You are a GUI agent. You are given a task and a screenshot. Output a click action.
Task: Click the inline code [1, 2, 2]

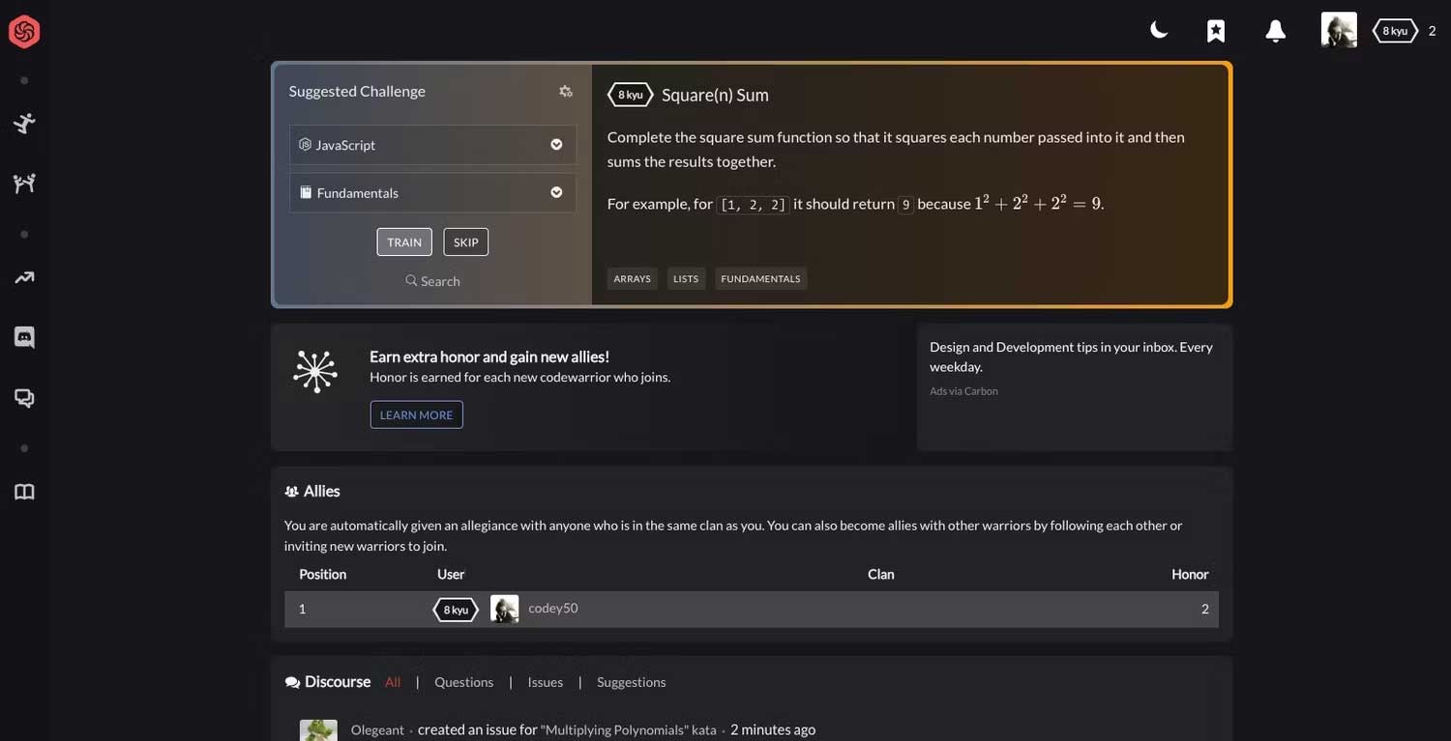(754, 205)
